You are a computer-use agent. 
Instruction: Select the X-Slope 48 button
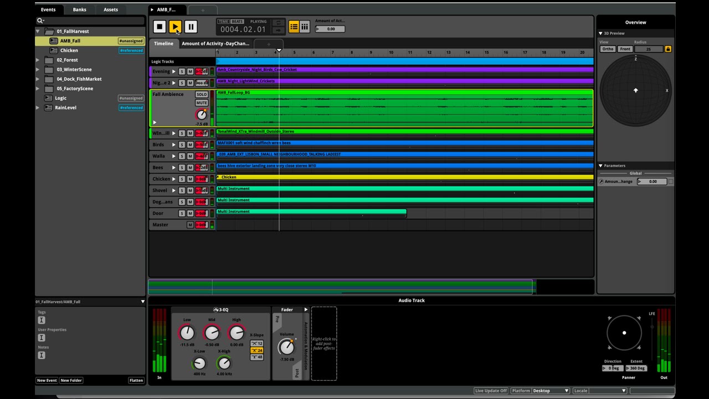click(257, 357)
